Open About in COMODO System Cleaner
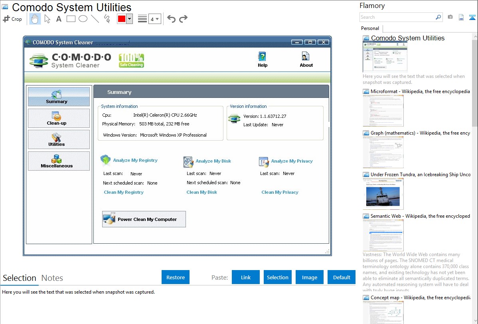This screenshot has width=478, height=324. click(306, 59)
